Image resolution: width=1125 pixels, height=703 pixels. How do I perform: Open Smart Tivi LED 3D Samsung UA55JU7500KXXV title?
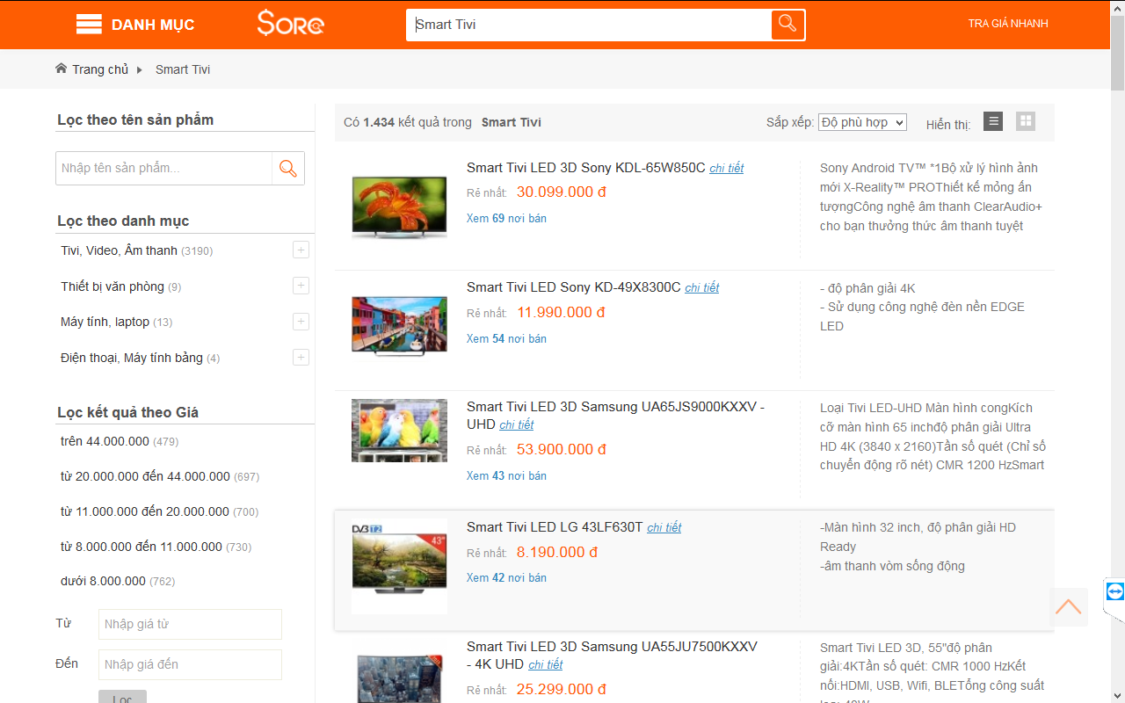click(612, 656)
